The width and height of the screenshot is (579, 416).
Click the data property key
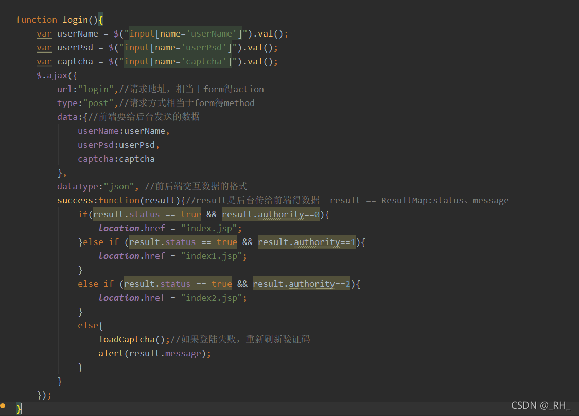click(67, 117)
